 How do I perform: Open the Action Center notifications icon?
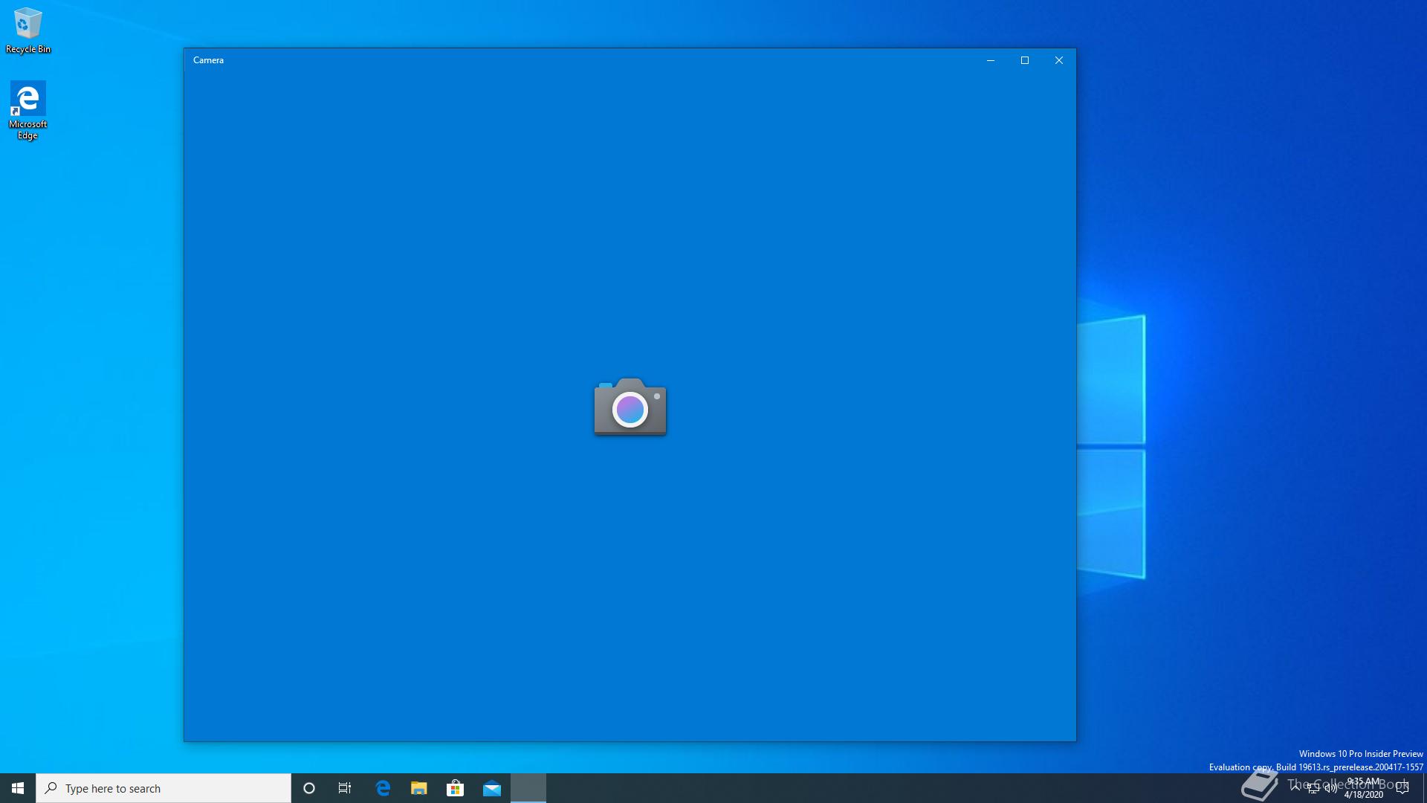pyautogui.click(x=1402, y=788)
